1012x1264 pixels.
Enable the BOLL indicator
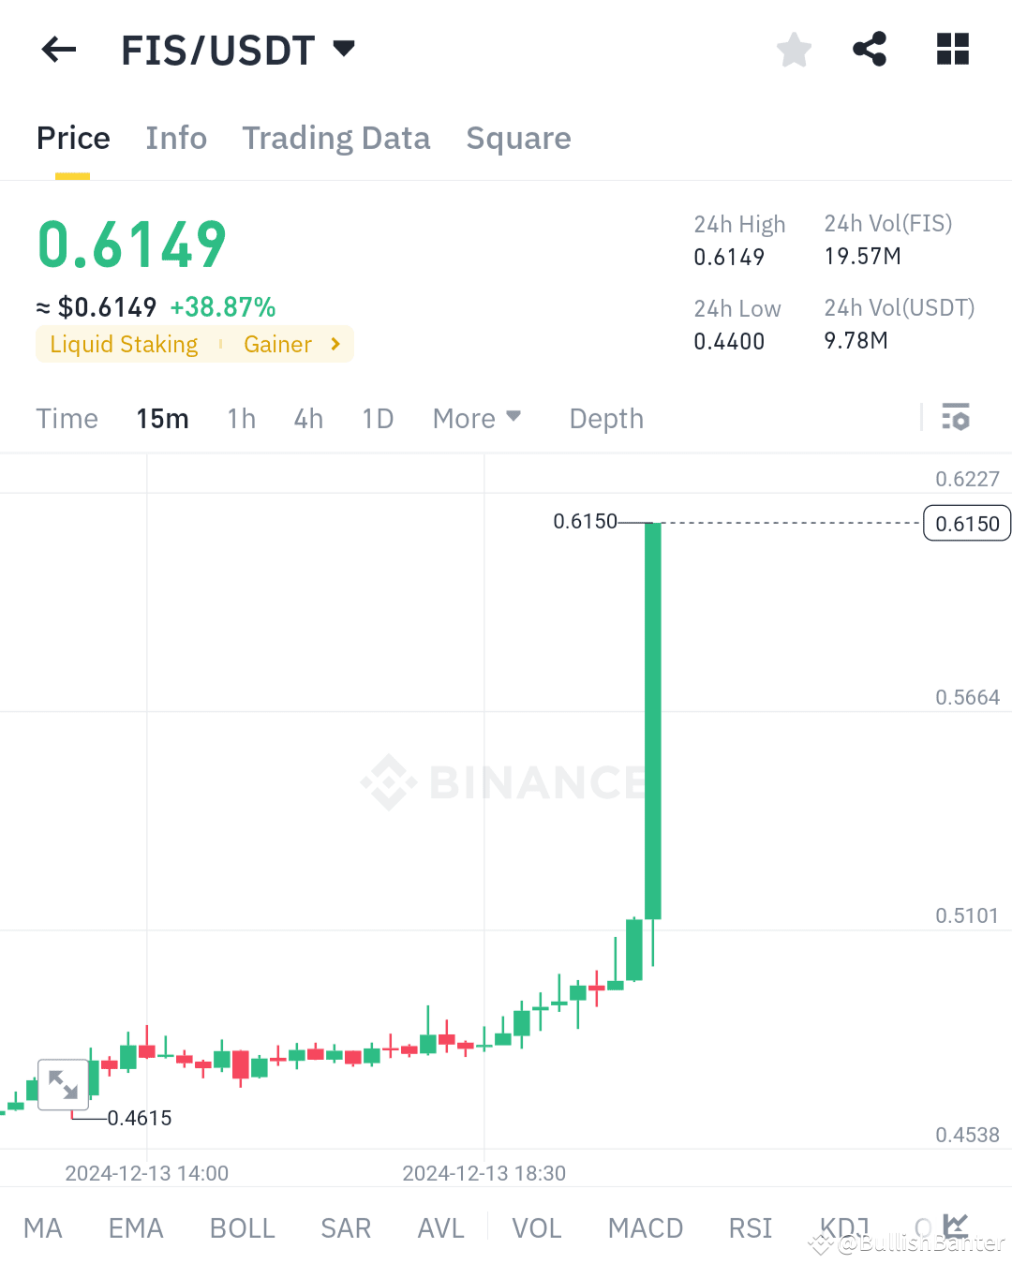[x=242, y=1227]
